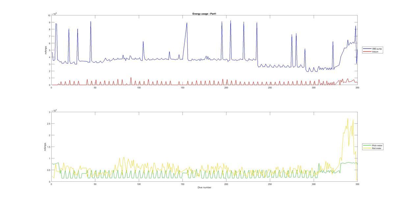395x204 pixels.
Task: Click lower plot x-axis tick "150"
Action: 183,184
